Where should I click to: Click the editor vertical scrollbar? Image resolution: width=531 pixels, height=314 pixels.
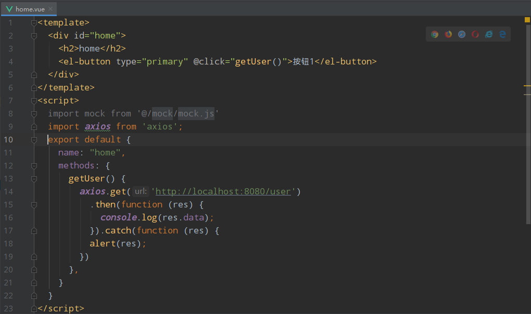click(528, 125)
